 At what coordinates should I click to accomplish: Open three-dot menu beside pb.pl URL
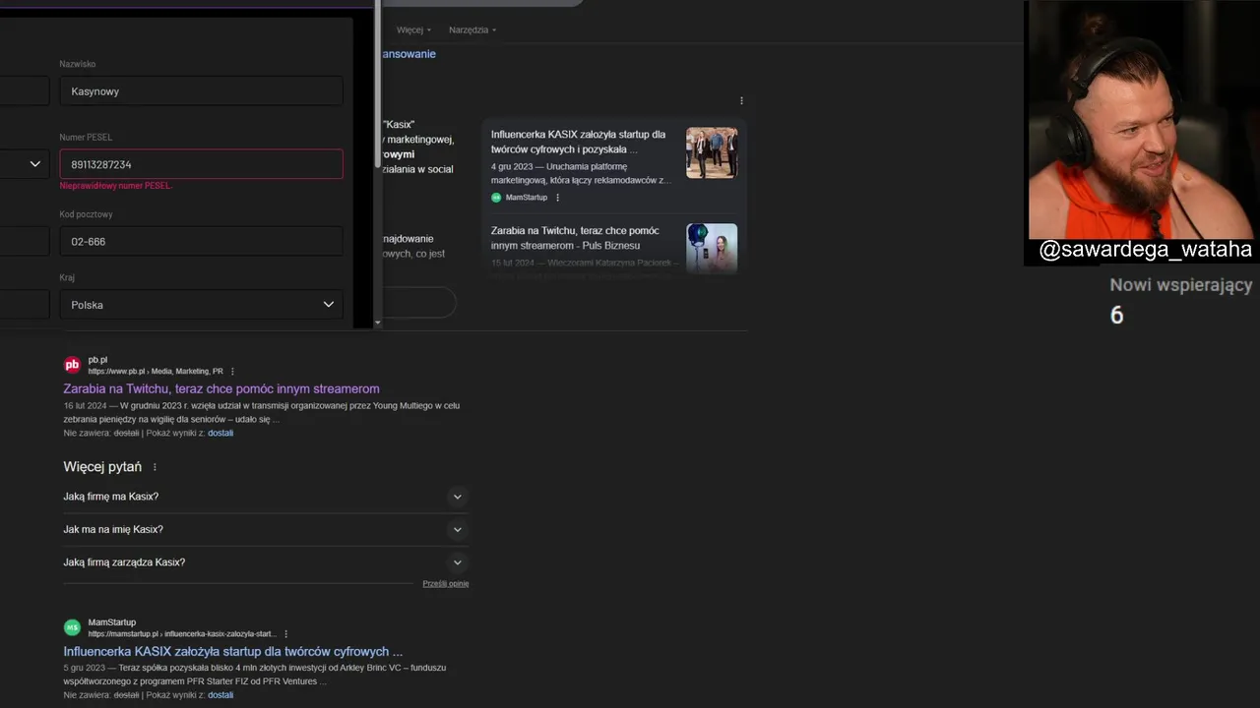[x=232, y=372]
